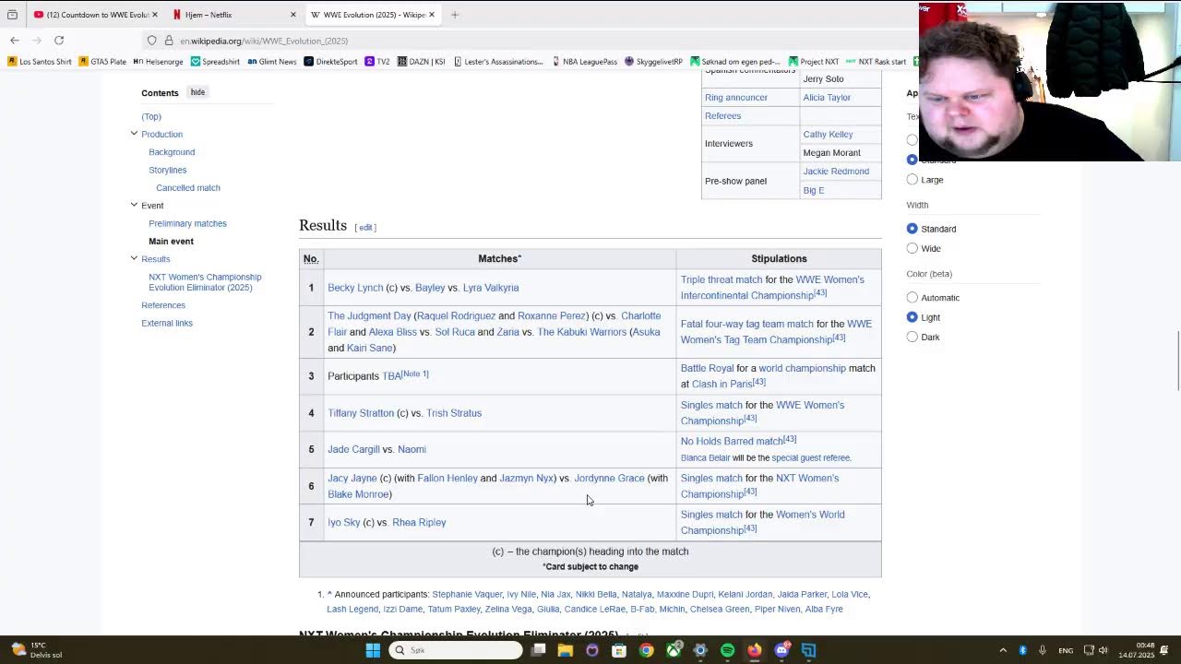
Task: Open Discord from the taskbar
Action: [781, 650]
